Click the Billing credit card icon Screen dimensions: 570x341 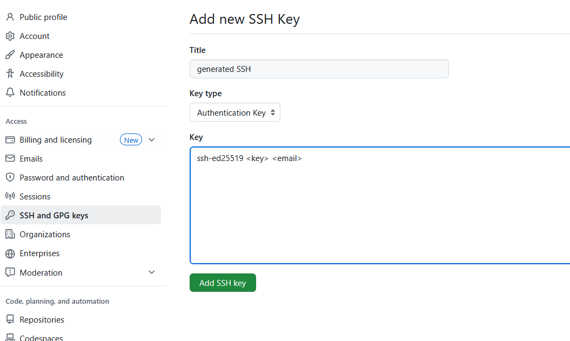click(10, 140)
